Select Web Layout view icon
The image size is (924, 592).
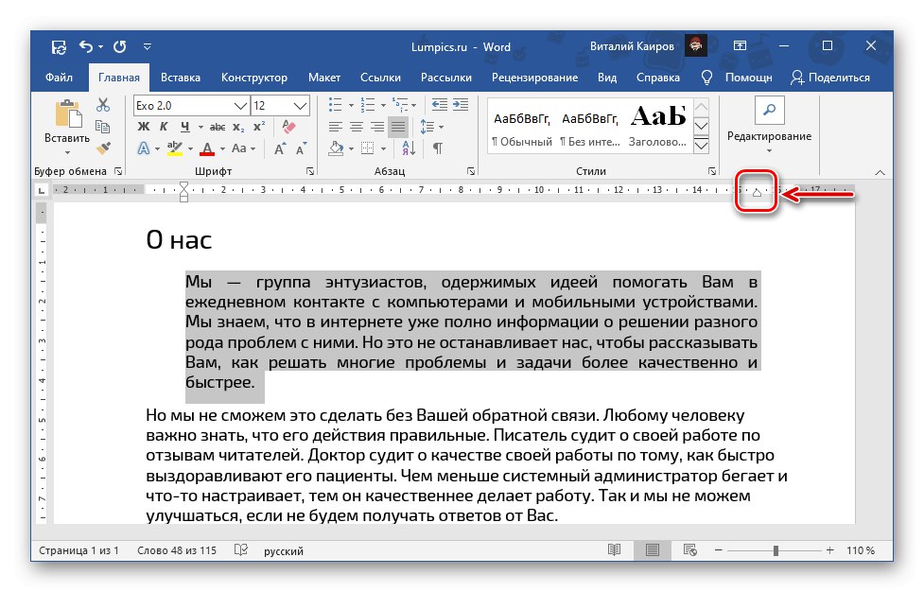691,549
